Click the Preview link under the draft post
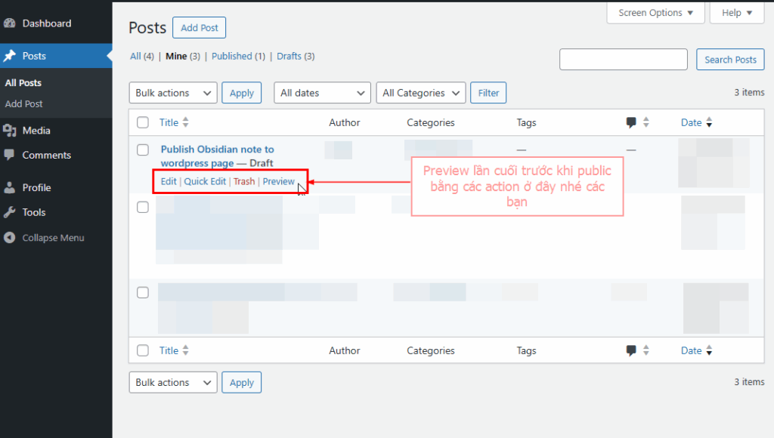This screenshot has width=774, height=438. click(278, 181)
